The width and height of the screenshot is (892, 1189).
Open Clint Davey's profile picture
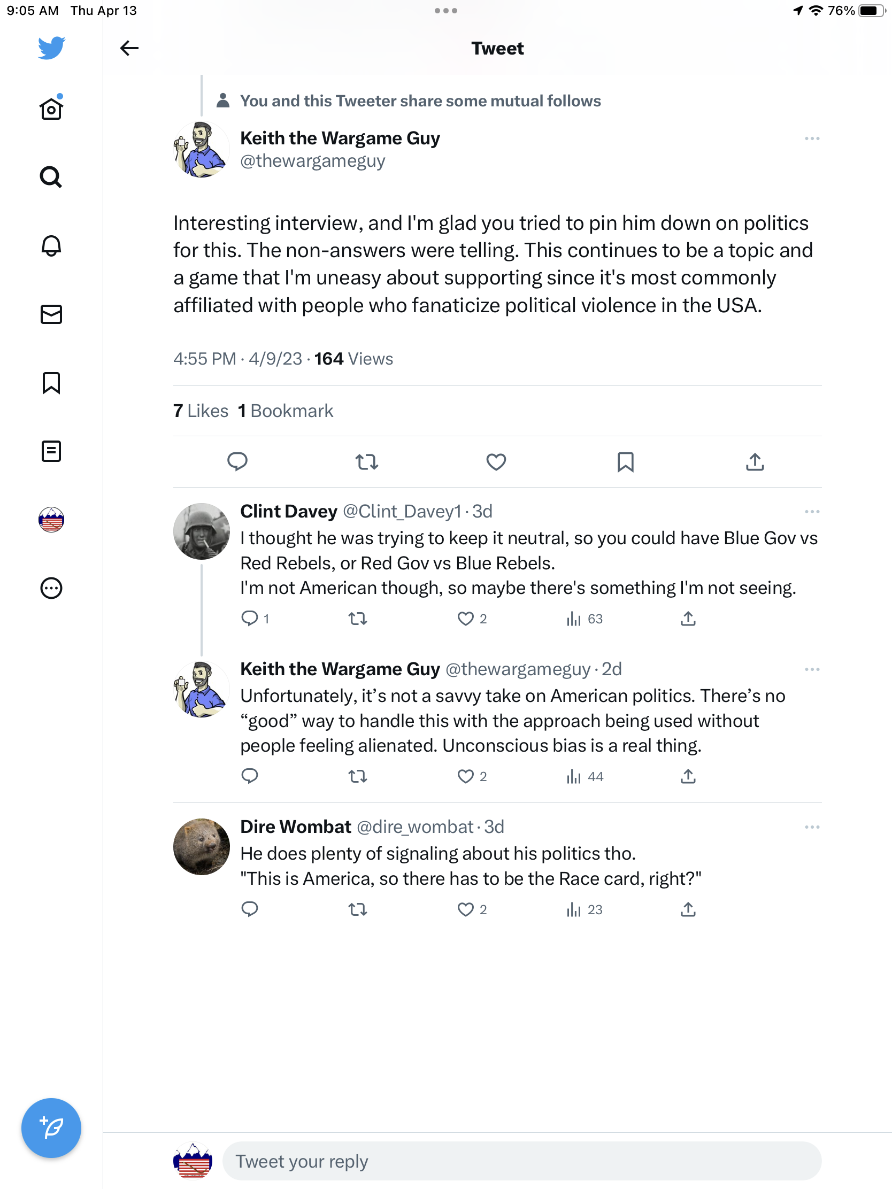(x=201, y=531)
